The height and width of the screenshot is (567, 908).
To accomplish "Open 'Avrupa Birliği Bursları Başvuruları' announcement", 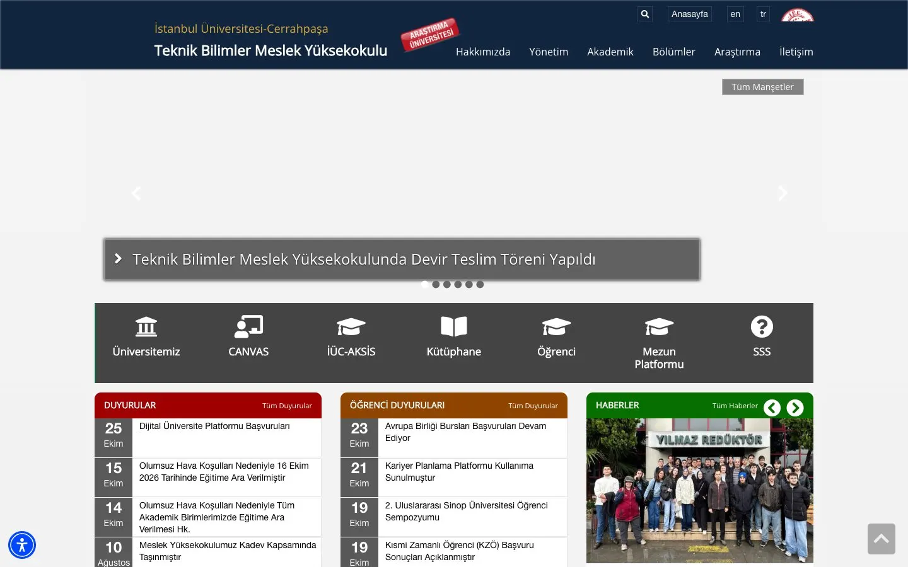I will pos(466,432).
